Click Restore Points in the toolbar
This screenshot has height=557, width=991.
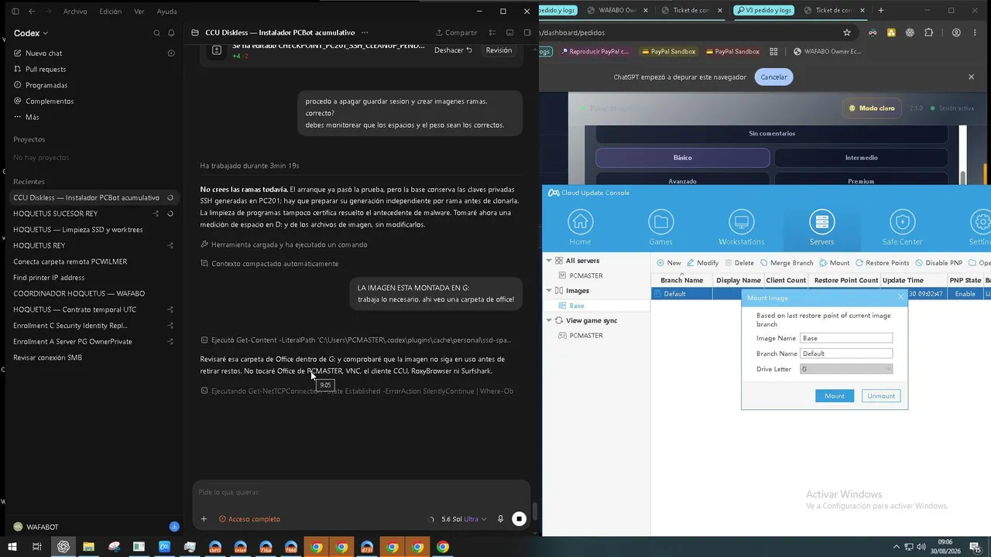click(882, 263)
